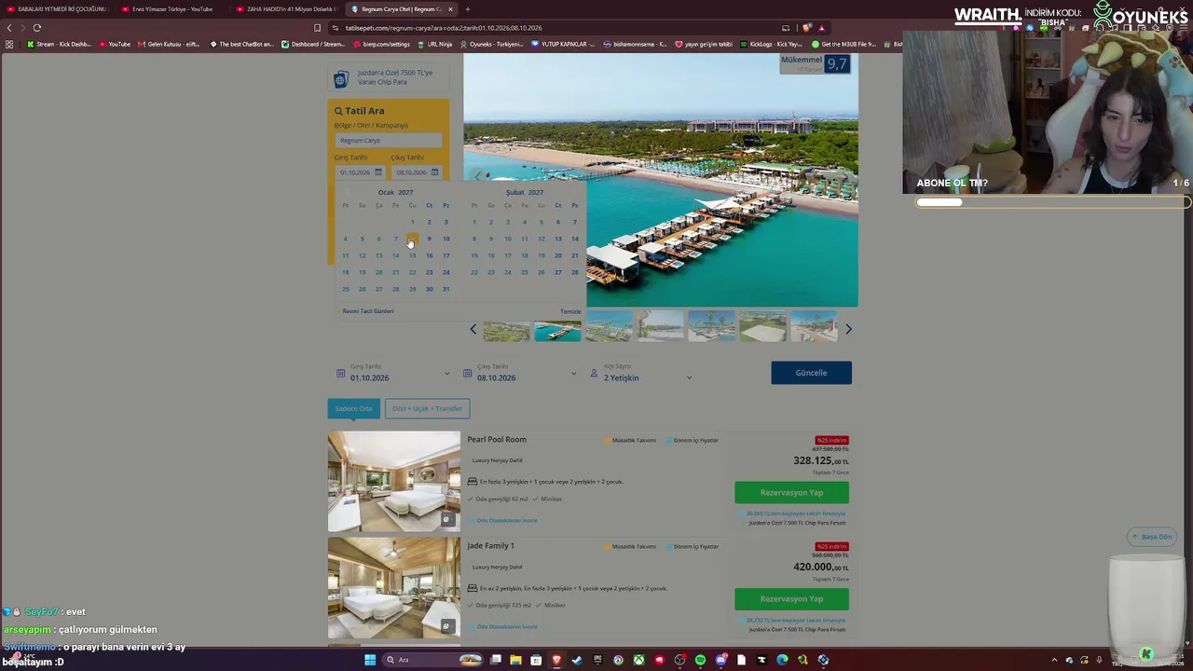The height and width of the screenshot is (671, 1193).
Task: Show previous gallery thumbnails with left arrow
Action: point(473,329)
